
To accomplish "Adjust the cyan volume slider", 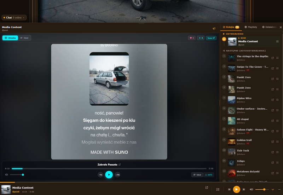I will [x=17, y=175].
